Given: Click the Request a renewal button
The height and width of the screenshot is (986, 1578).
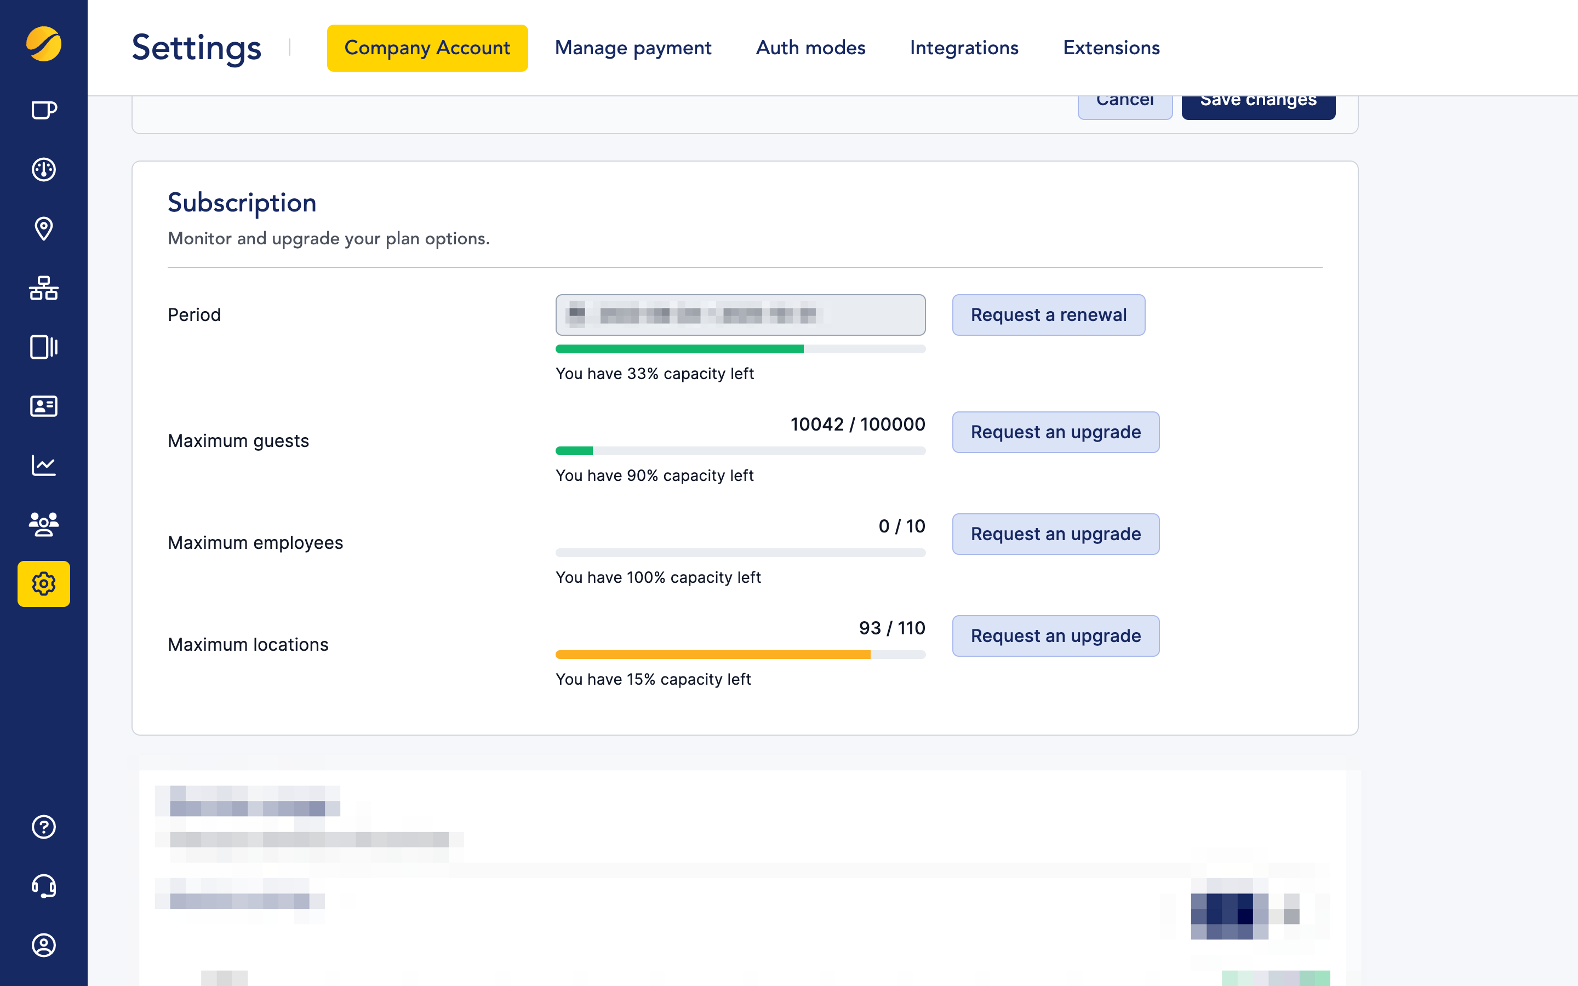Looking at the screenshot, I should pos(1048,315).
